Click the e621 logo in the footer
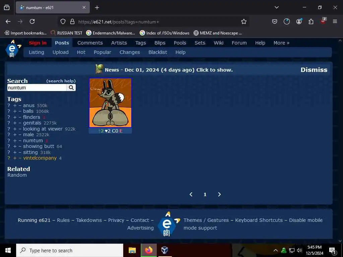Image resolution: width=343 pixels, height=257 pixels. point(168,224)
